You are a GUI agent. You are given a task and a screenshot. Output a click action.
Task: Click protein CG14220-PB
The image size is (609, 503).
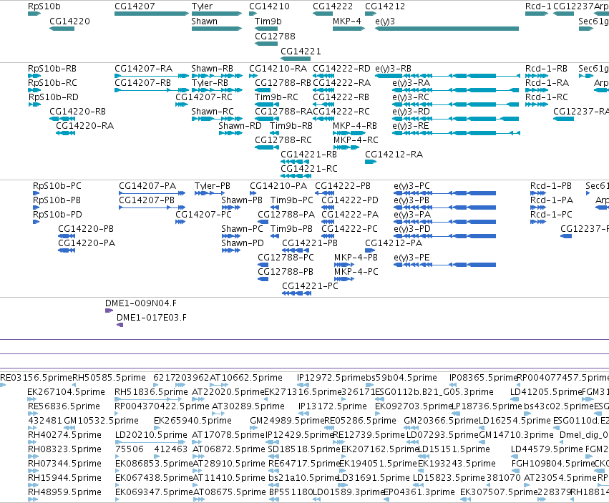pos(86,229)
